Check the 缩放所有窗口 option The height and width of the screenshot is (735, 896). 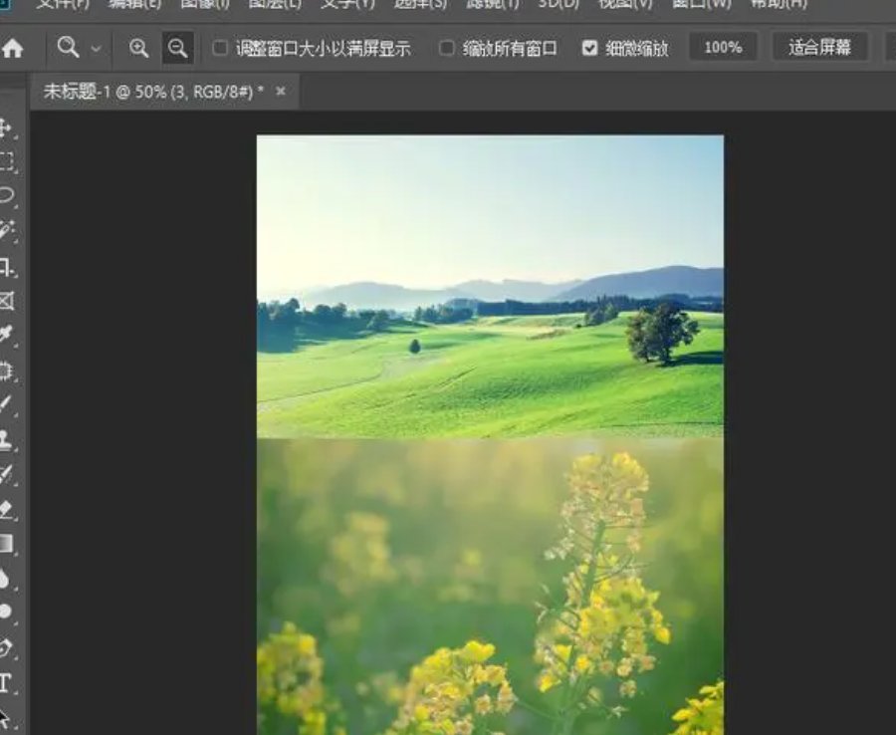(x=446, y=47)
